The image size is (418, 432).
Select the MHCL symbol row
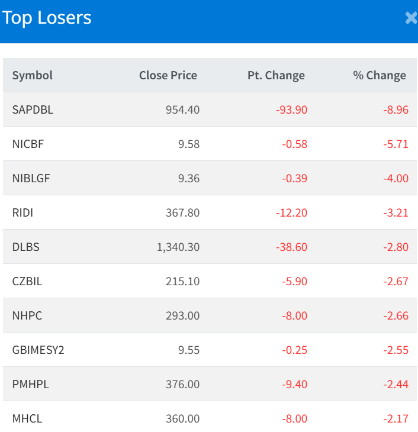[27, 418]
